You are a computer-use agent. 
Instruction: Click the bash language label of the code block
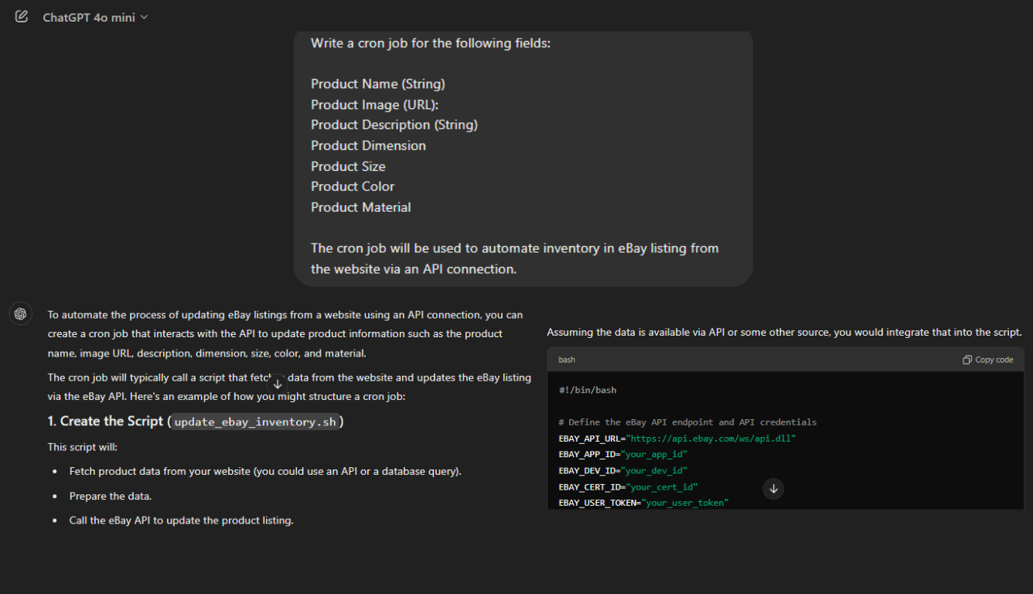(x=567, y=360)
